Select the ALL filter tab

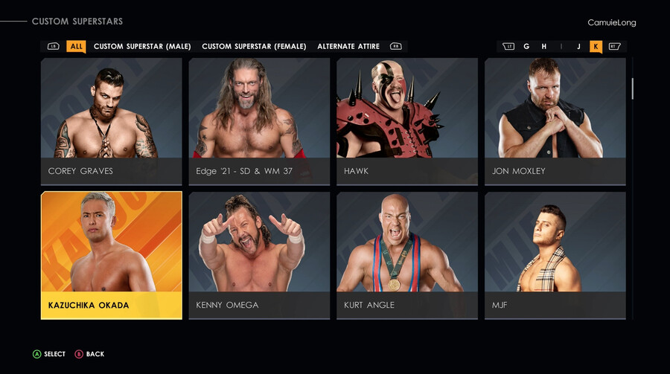pyautogui.click(x=76, y=46)
